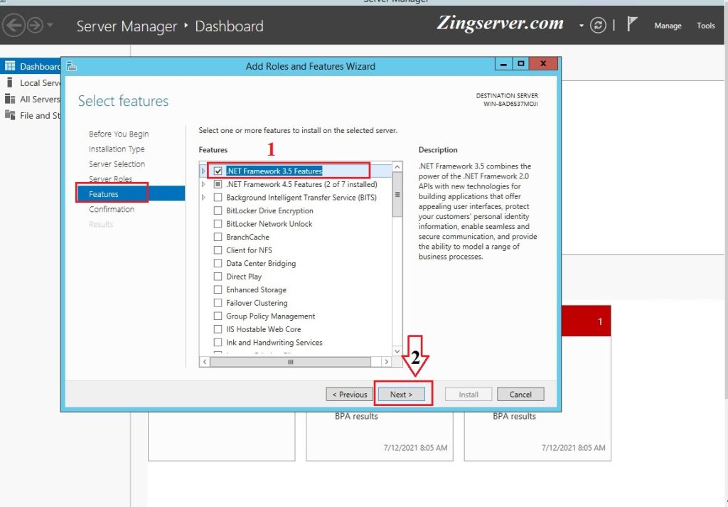Click the Next button
The height and width of the screenshot is (507, 728).
point(401,394)
